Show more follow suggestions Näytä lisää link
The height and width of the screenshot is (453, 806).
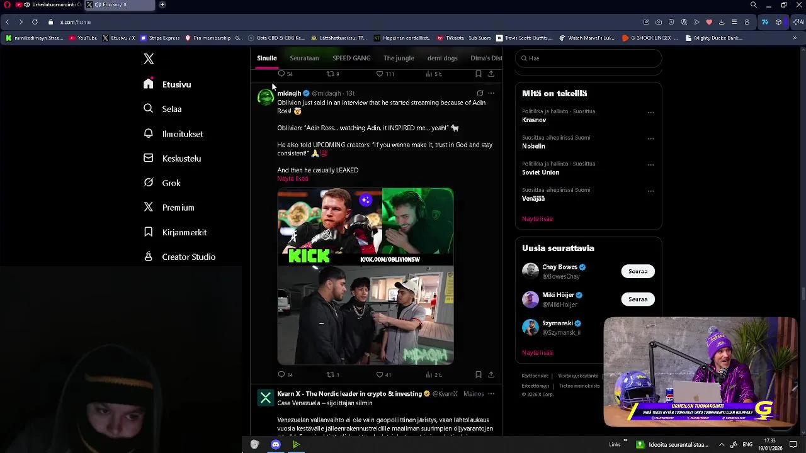[537, 353]
